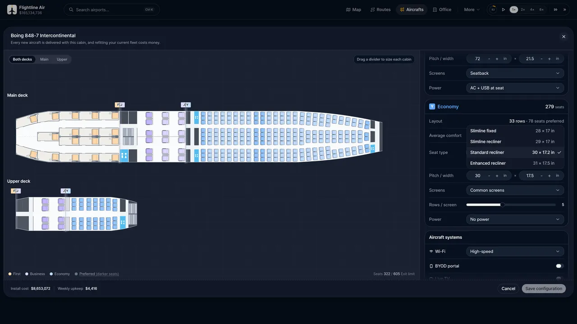Screen dimensions: 577x324
Task: Open the Map view
Action: tap(353, 9)
